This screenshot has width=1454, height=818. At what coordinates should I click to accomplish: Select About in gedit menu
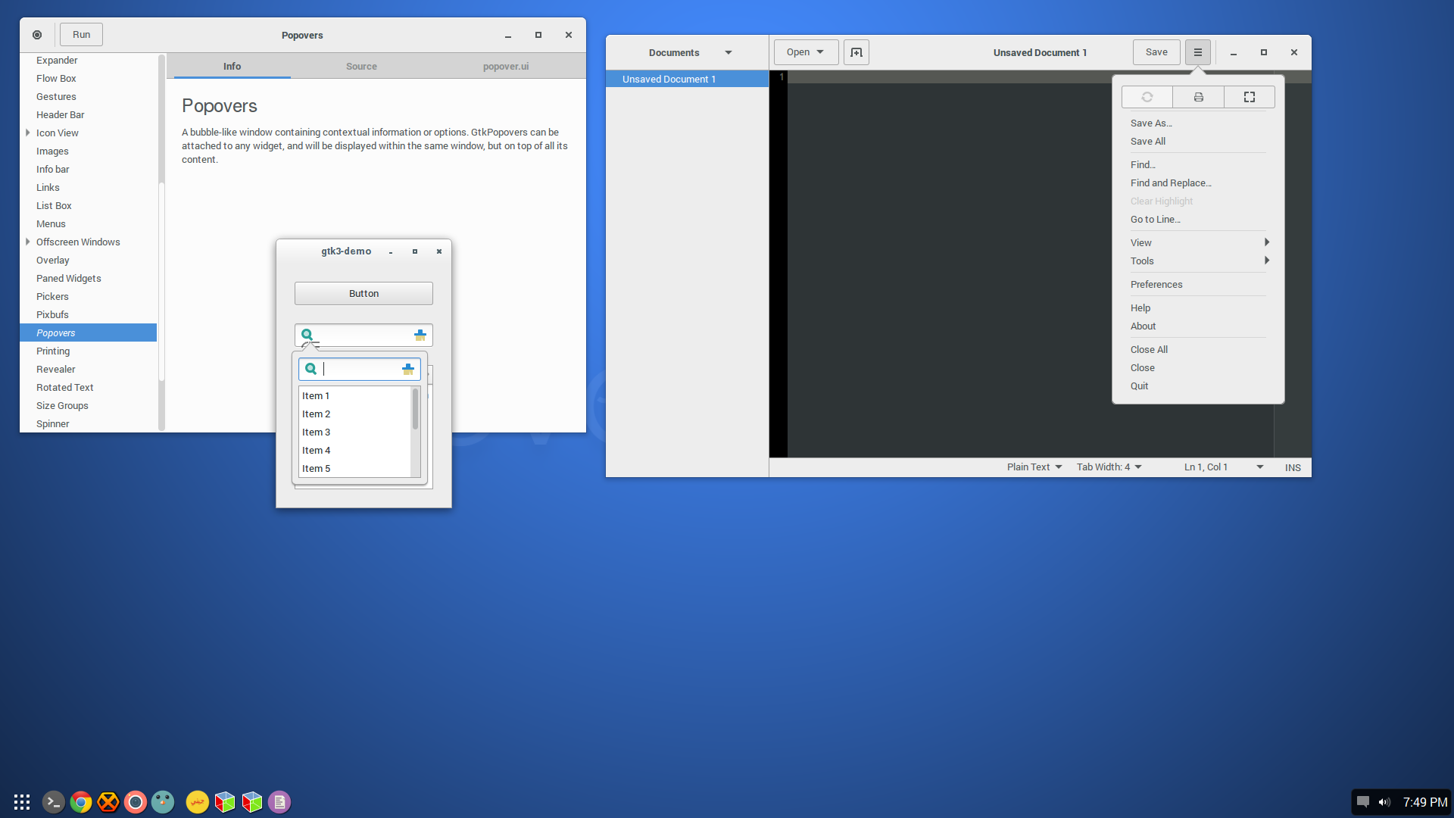tap(1198, 326)
